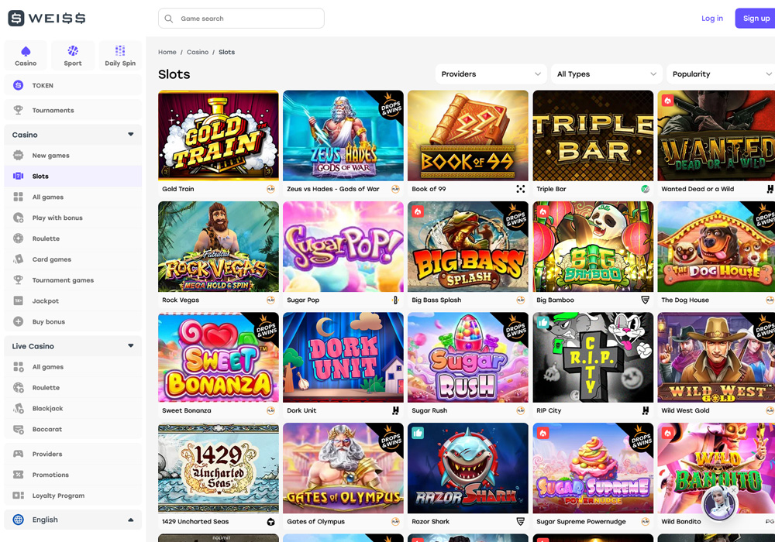This screenshot has width=775, height=542.
Task: Click the Baccarat icon
Action: pos(19,429)
